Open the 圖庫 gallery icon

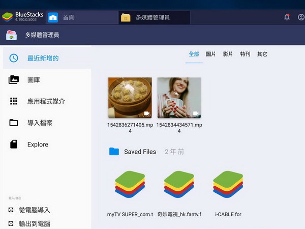pyautogui.click(x=14, y=79)
